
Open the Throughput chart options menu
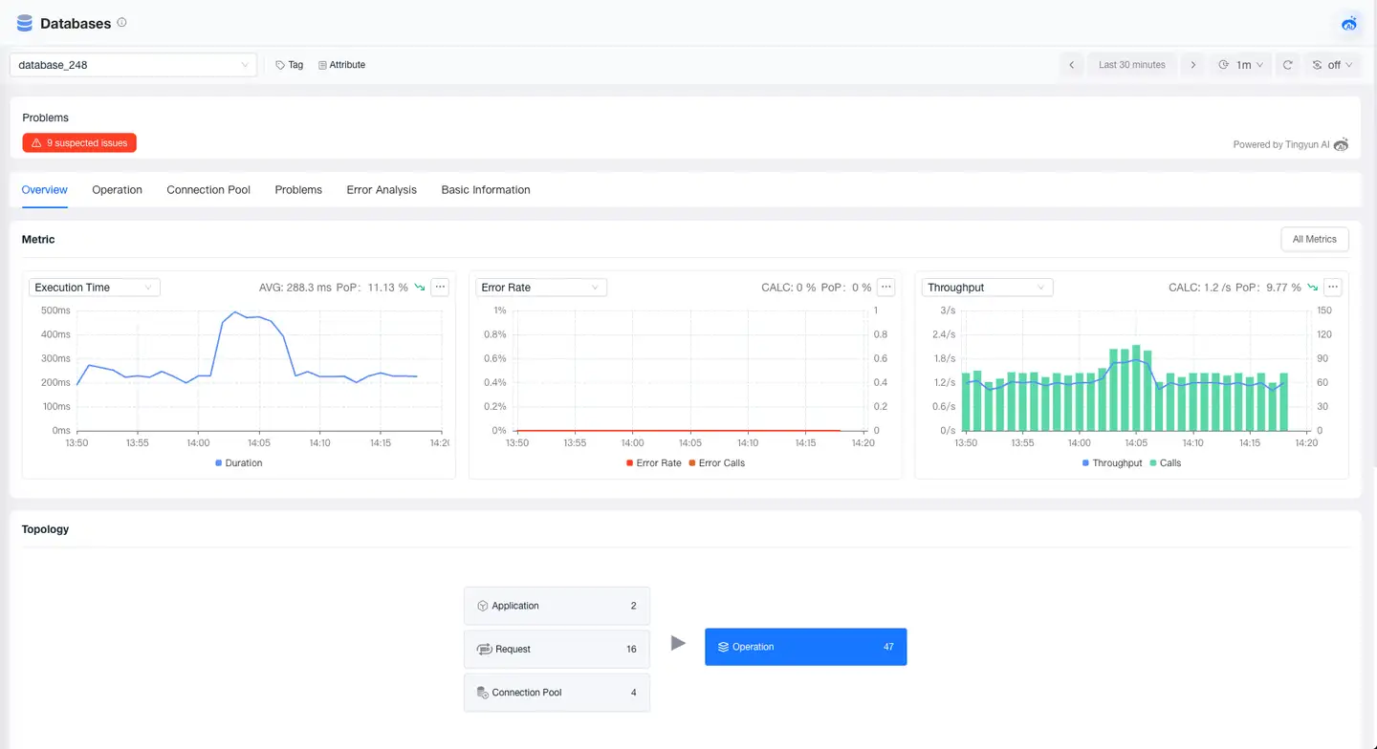(x=1332, y=287)
